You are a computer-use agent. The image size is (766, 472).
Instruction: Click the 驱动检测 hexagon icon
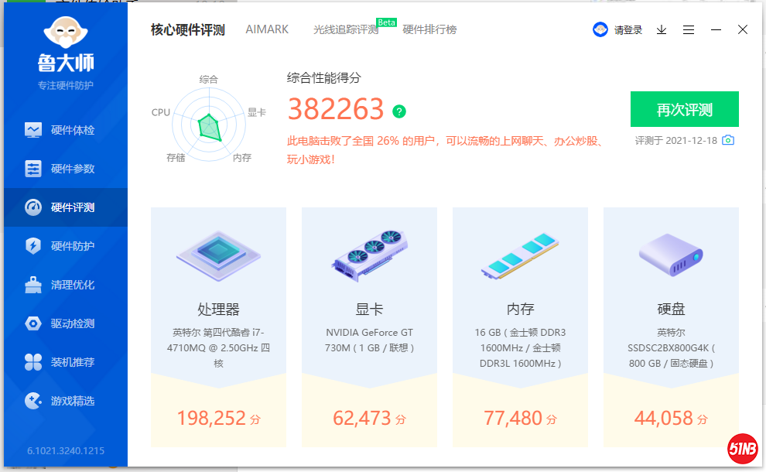click(33, 323)
